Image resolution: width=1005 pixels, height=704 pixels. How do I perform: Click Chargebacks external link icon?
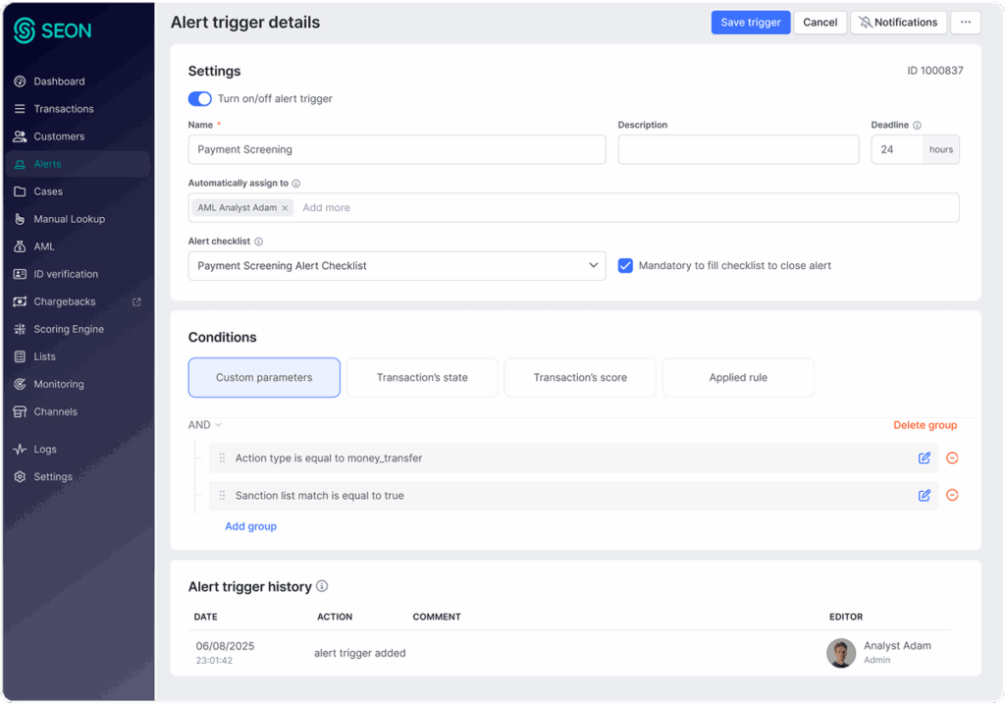click(x=136, y=302)
